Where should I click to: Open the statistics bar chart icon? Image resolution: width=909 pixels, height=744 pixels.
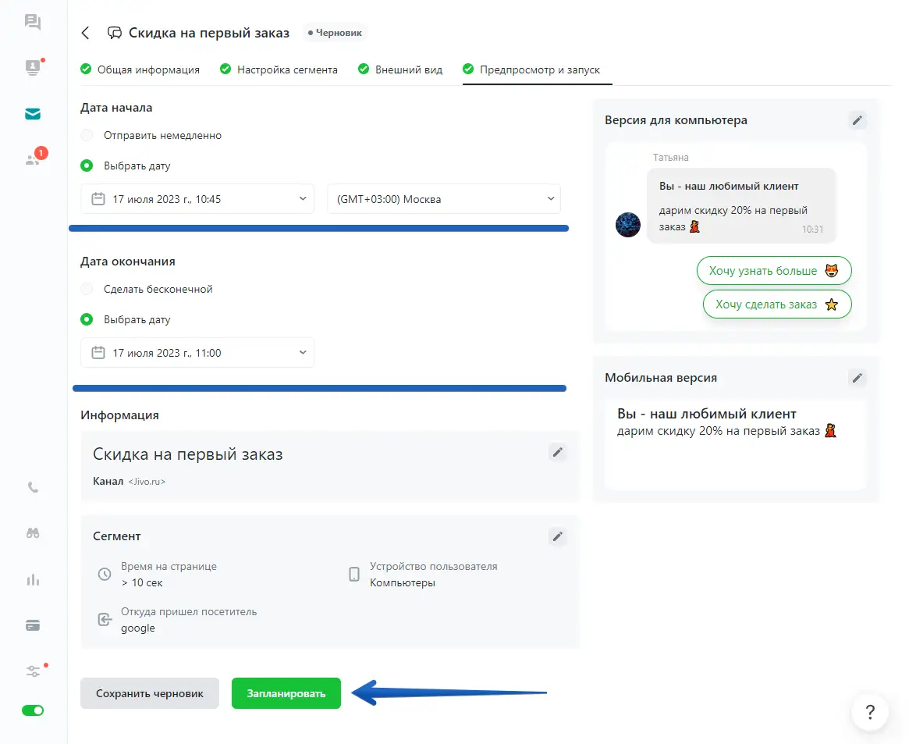[33, 580]
